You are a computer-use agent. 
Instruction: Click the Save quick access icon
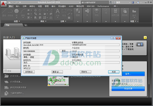tap(17, 2)
